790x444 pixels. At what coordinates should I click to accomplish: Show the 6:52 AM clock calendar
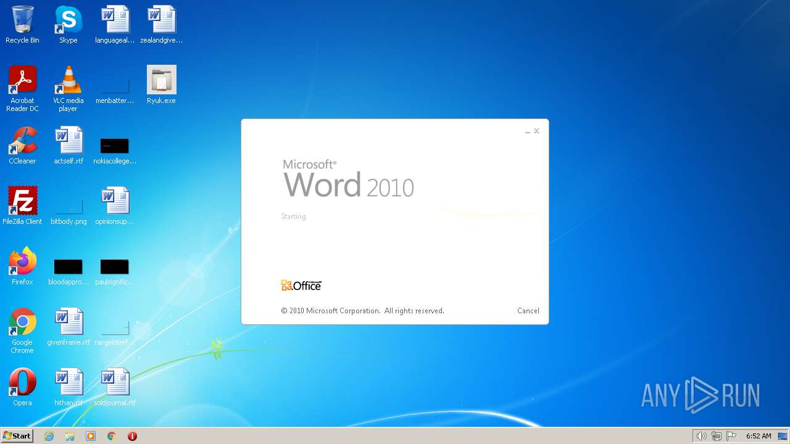coord(759,436)
